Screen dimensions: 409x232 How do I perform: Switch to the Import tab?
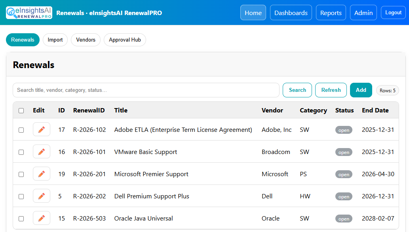[55, 40]
